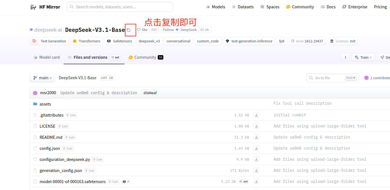Open the 'Fix tool call description' commit
This screenshot has width=390, height=190.
(303, 103)
